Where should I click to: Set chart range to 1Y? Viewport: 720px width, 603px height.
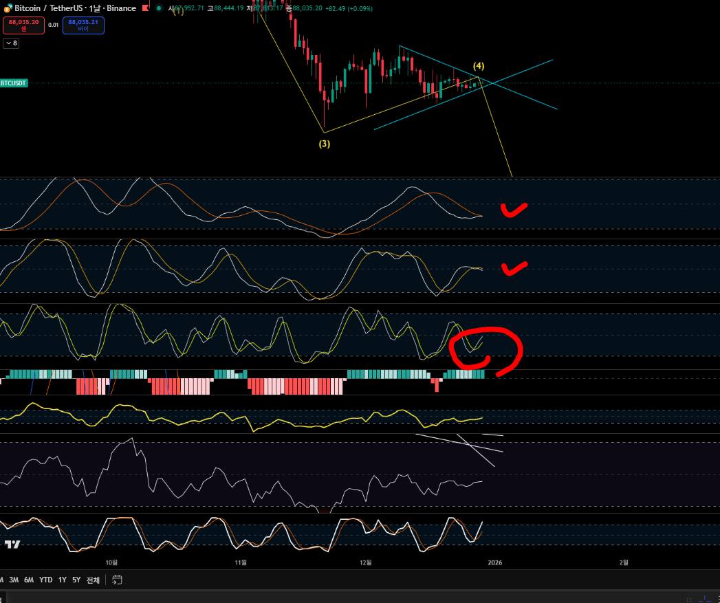[63, 580]
